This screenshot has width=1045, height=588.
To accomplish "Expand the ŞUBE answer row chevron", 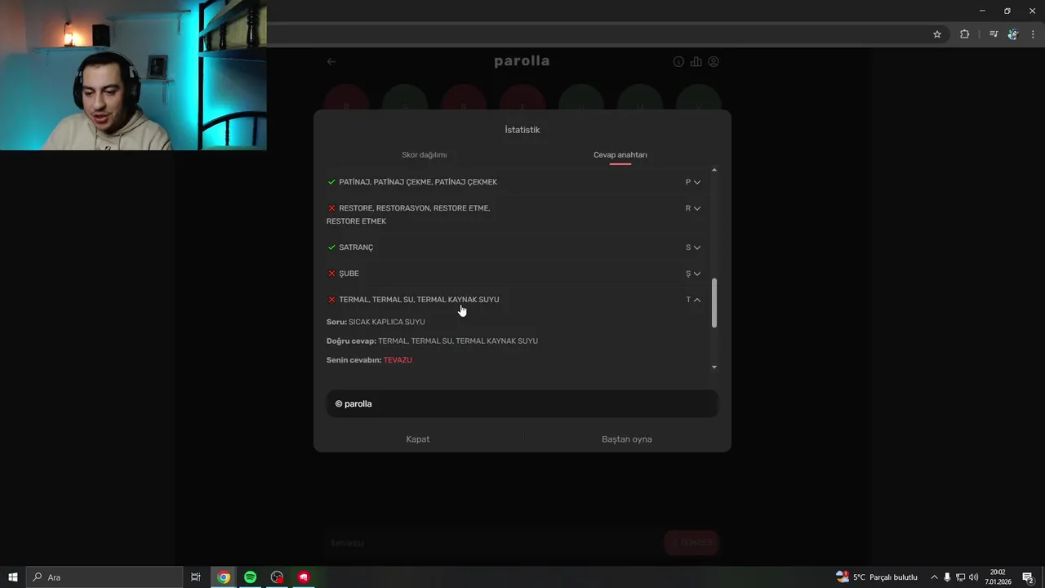I will pos(696,274).
